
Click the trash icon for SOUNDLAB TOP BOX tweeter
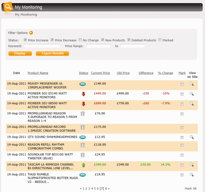tap(83, 155)
